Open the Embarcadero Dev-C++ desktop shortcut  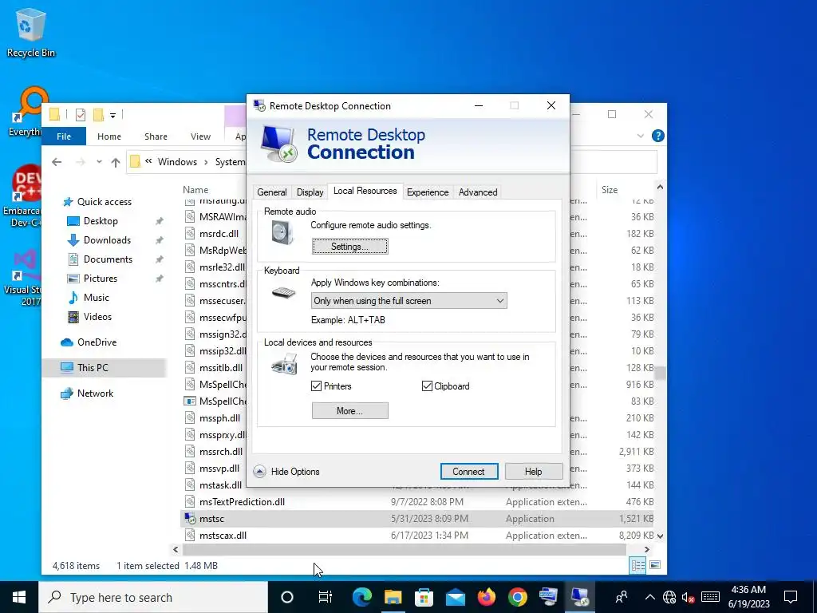pos(22,196)
